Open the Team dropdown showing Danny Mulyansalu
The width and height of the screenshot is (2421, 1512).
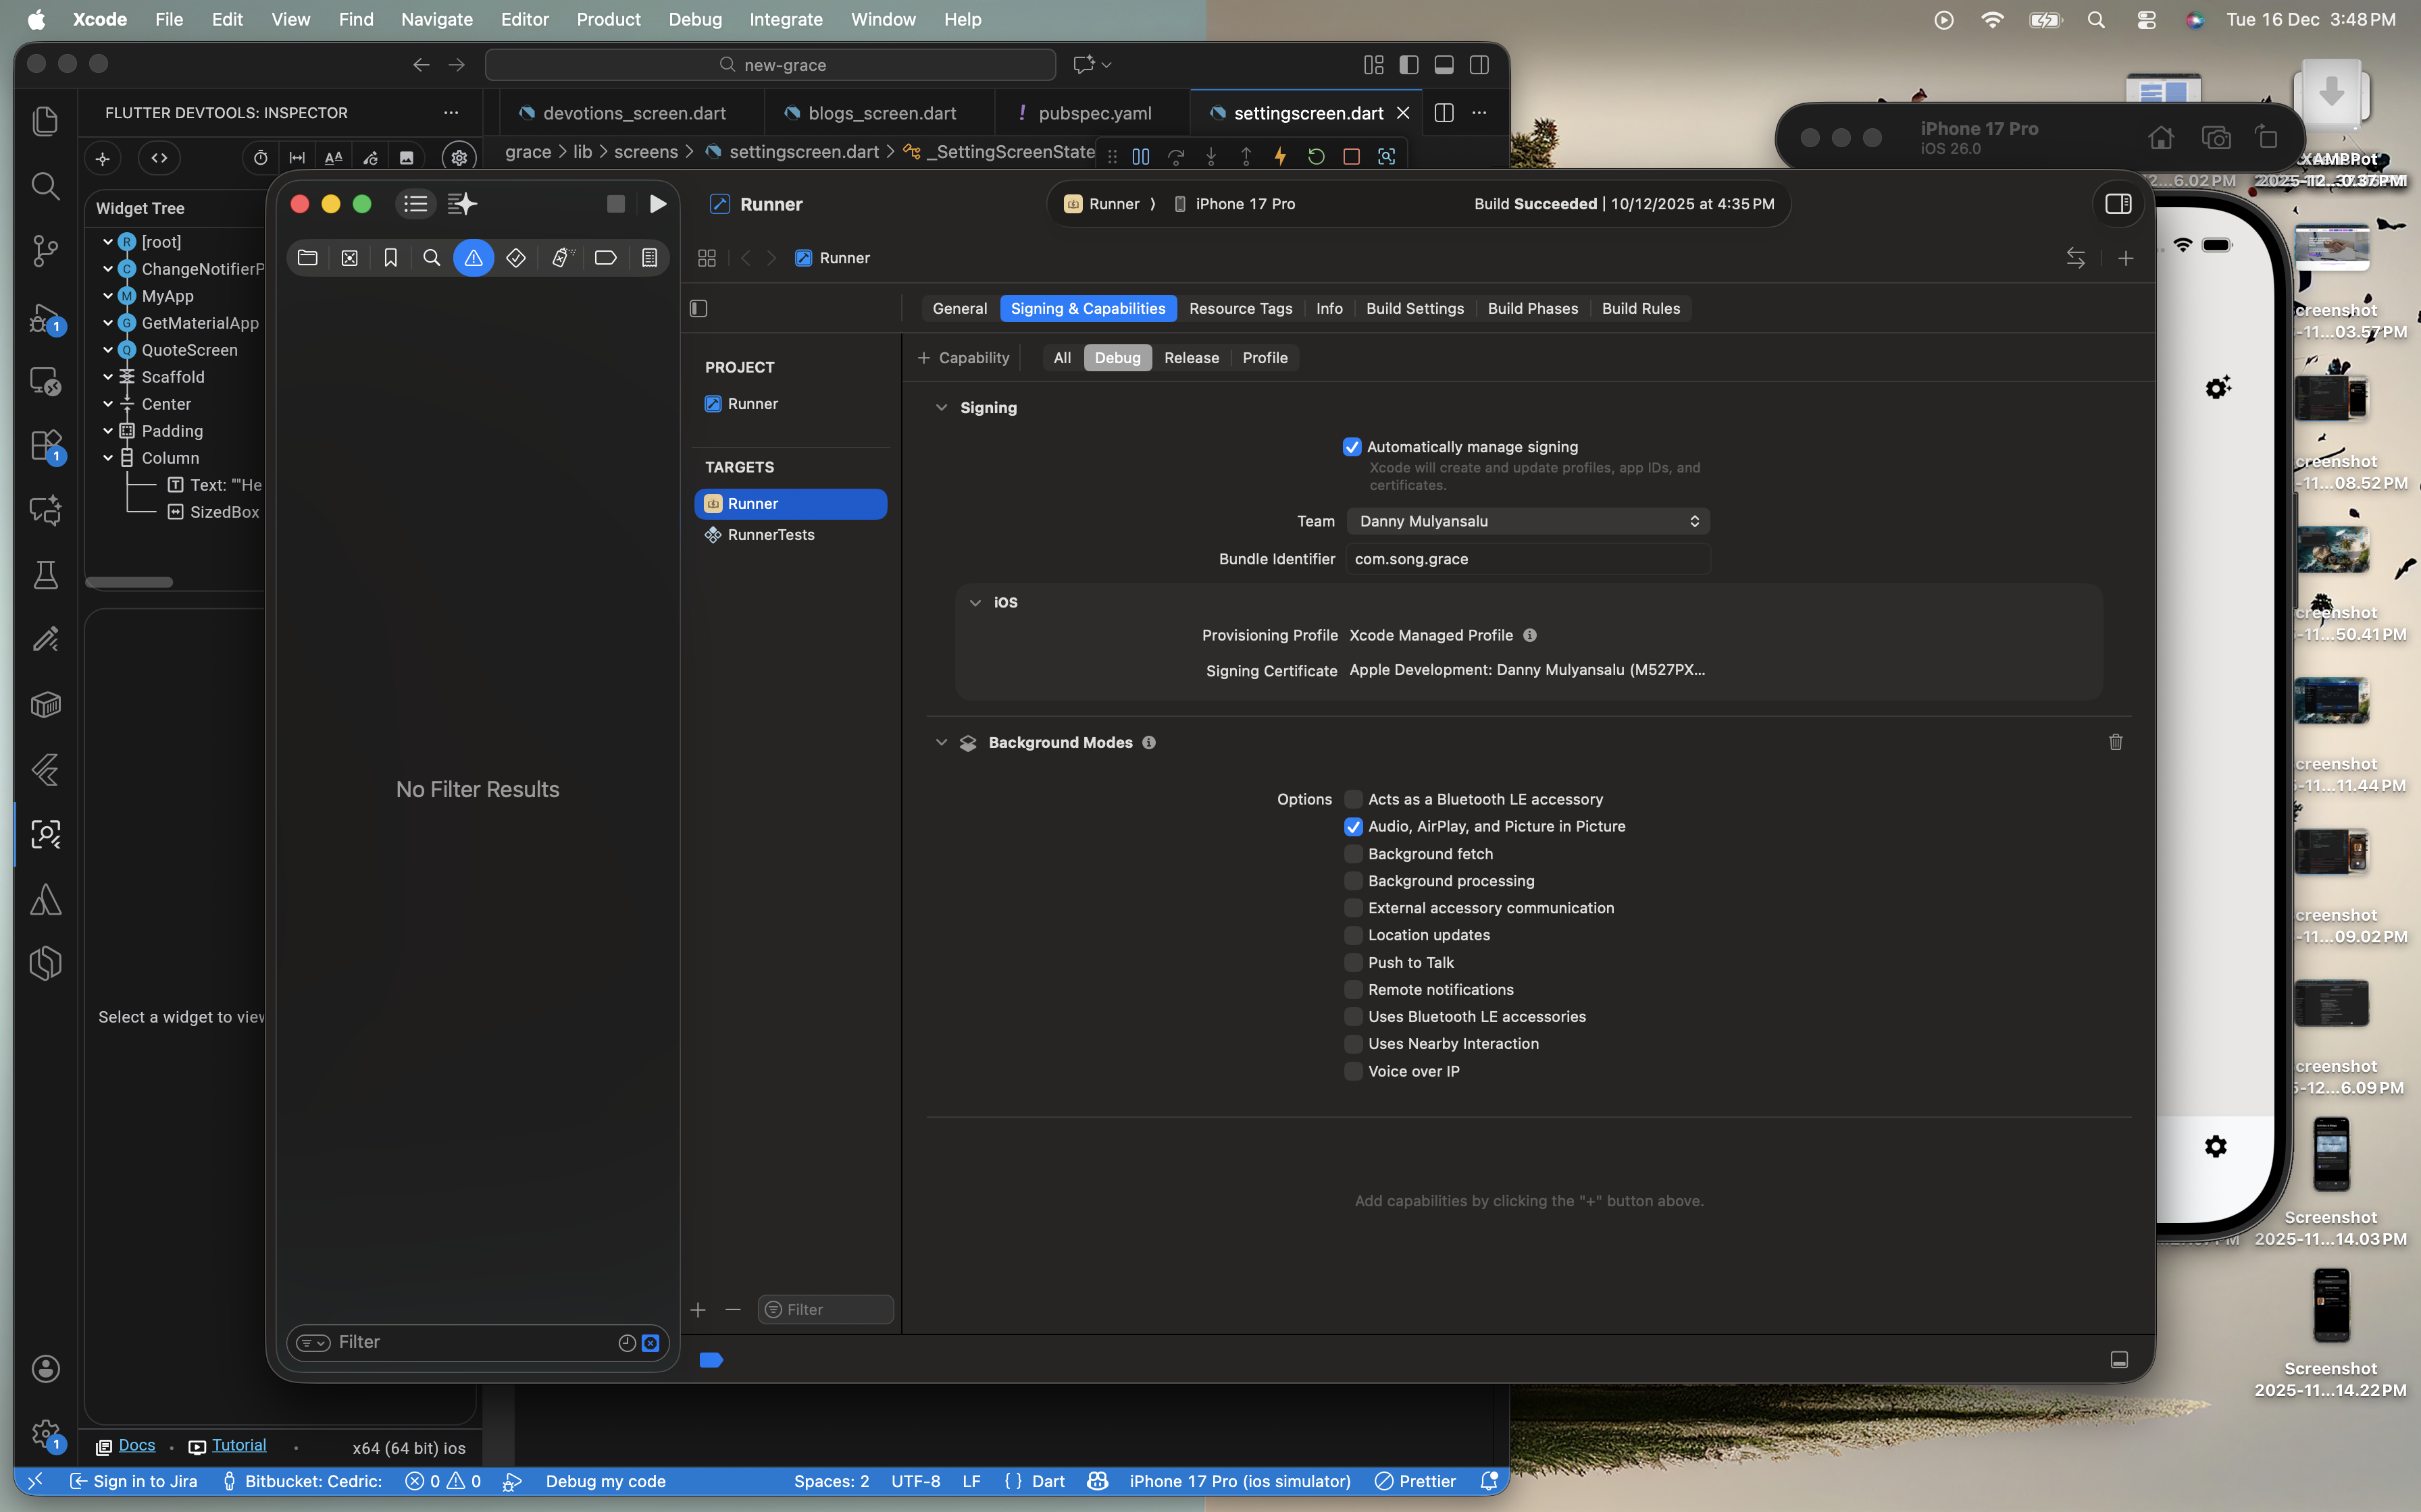click(x=1527, y=521)
